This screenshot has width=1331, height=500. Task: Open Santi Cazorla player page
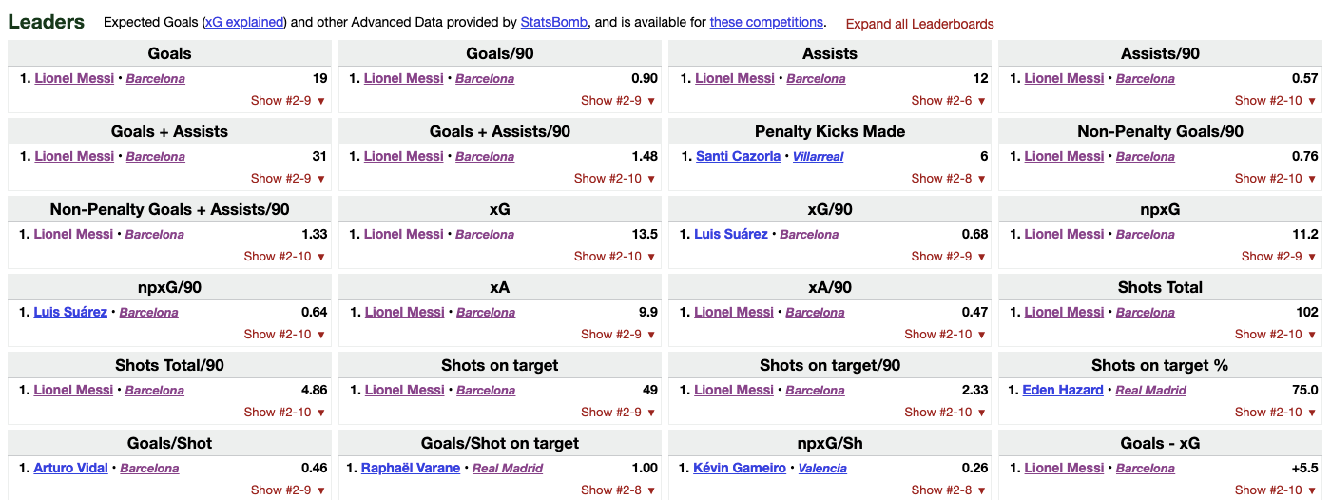(x=738, y=156)
